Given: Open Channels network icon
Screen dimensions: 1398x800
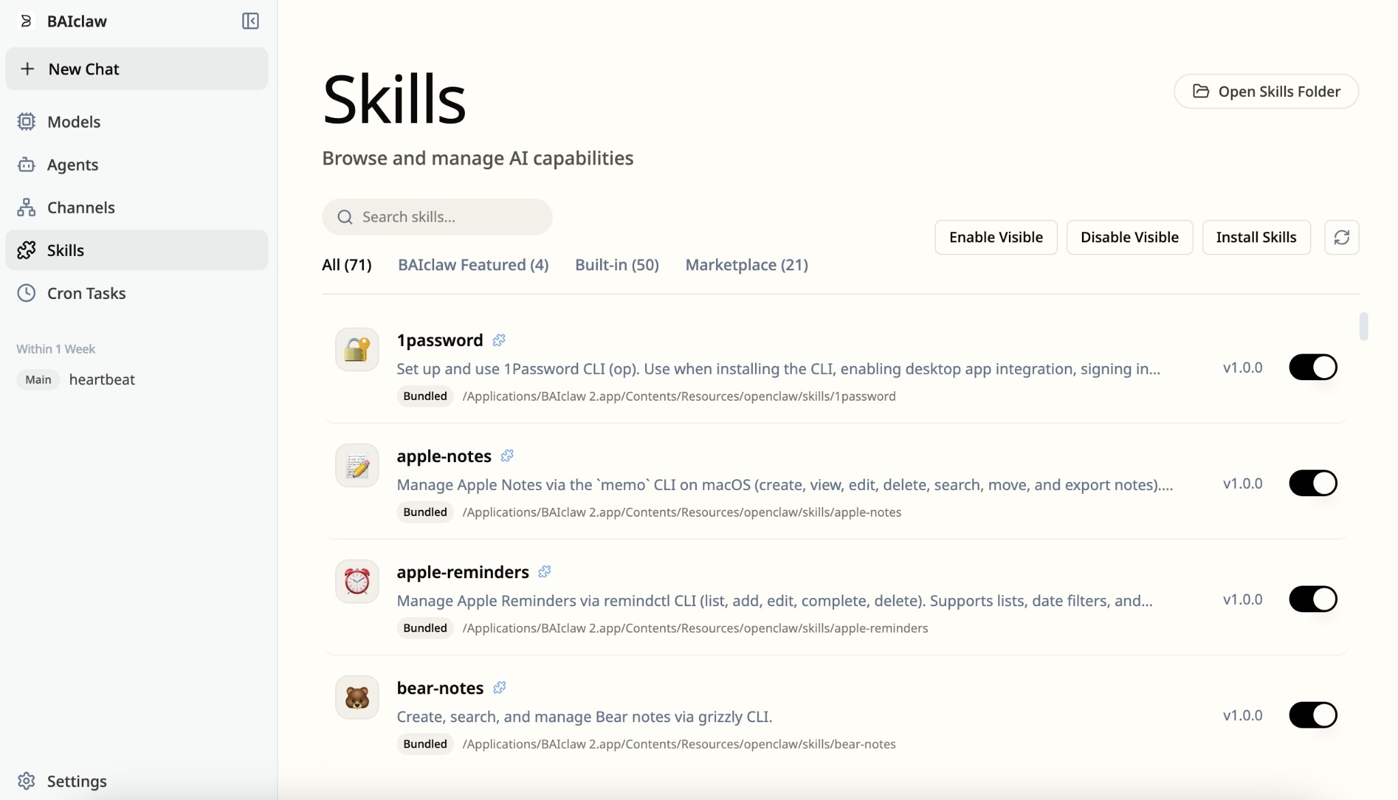Looking at the screenshot, I should [26, 208].
